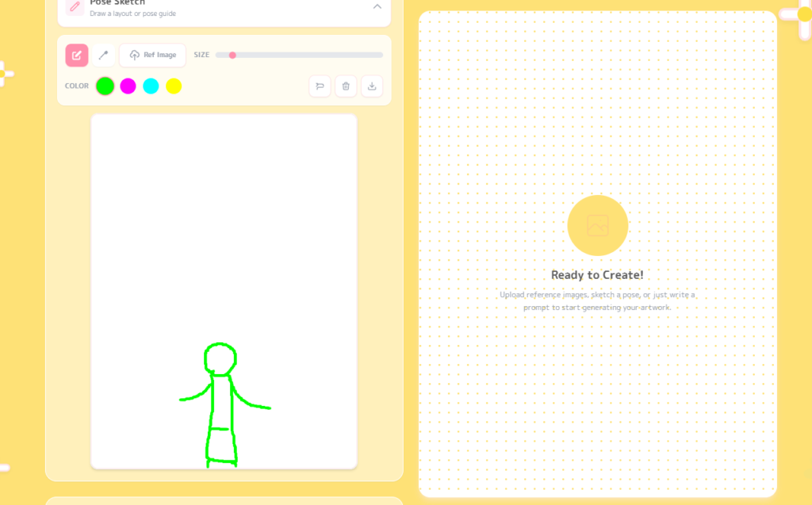Click the far right end of the SIZE slider track
This screenshot has width=812, height=505.
[381, 55]
